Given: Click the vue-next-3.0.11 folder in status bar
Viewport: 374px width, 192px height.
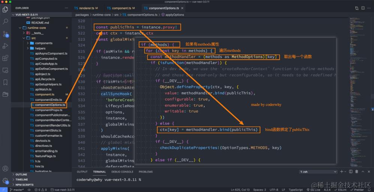Looking at the screenshot, I should 63,190.
